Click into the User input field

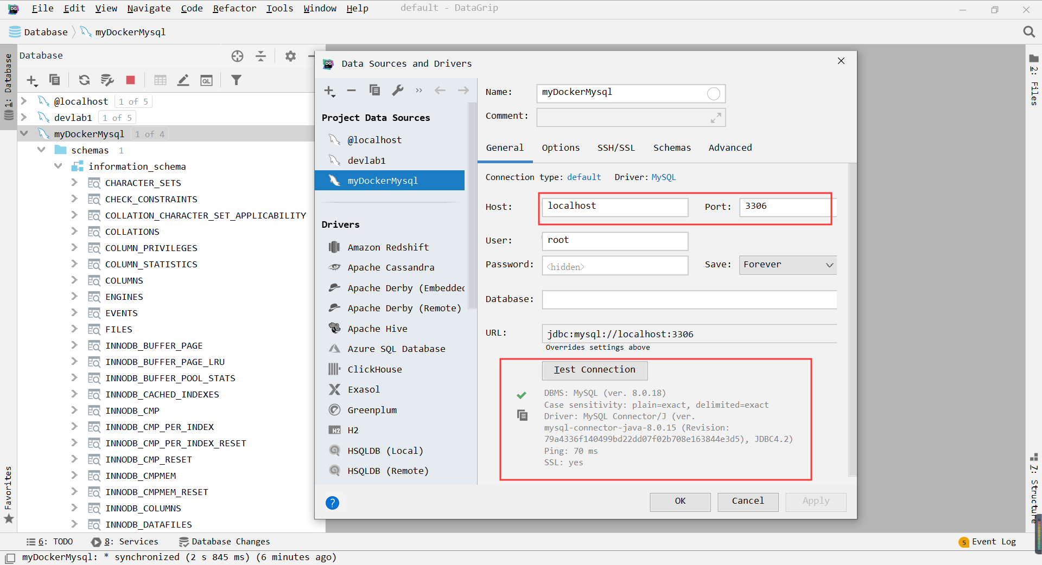(x=615, y=241)
